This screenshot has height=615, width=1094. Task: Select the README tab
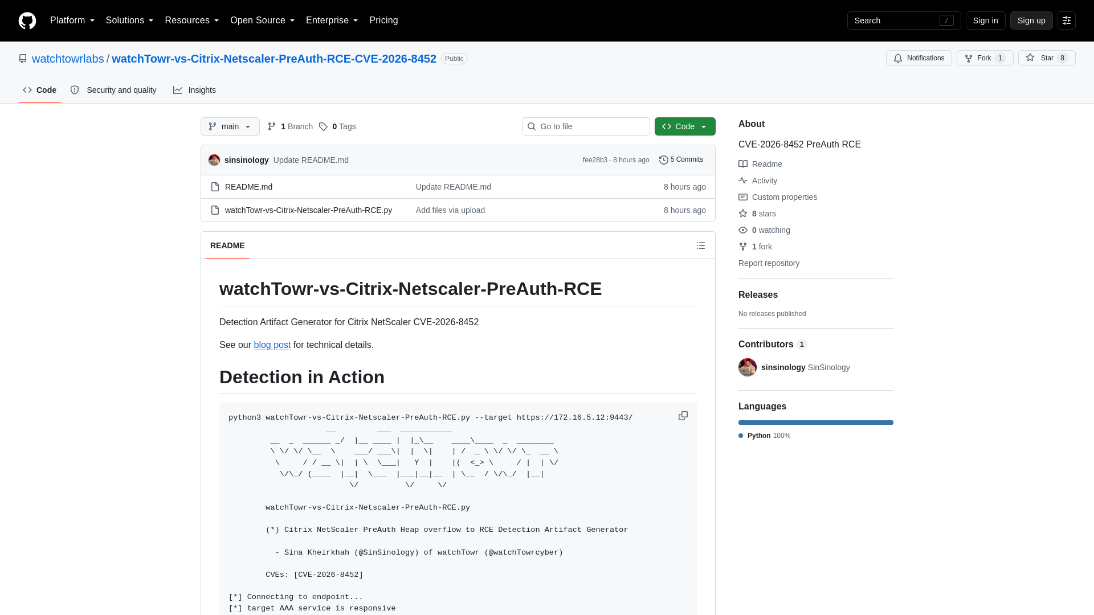[x=227, y=245]
